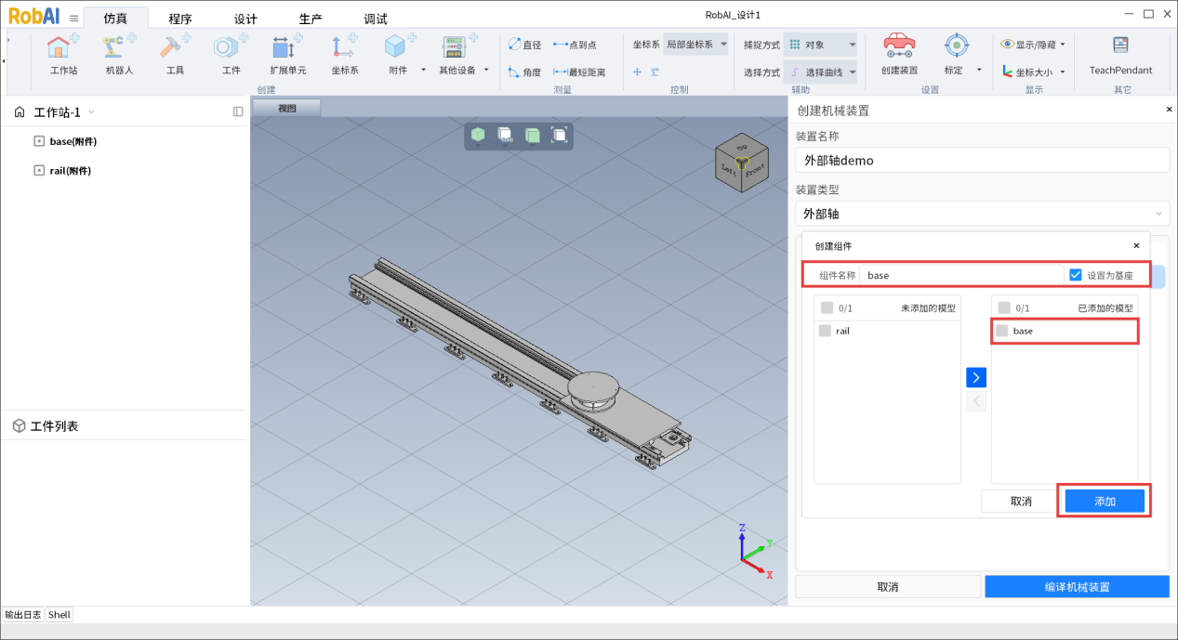Viewport: 1178px width, 640px height.
Task: Click 取消 in the 创建组件 dialog
Action: (x=1021, y=501)
